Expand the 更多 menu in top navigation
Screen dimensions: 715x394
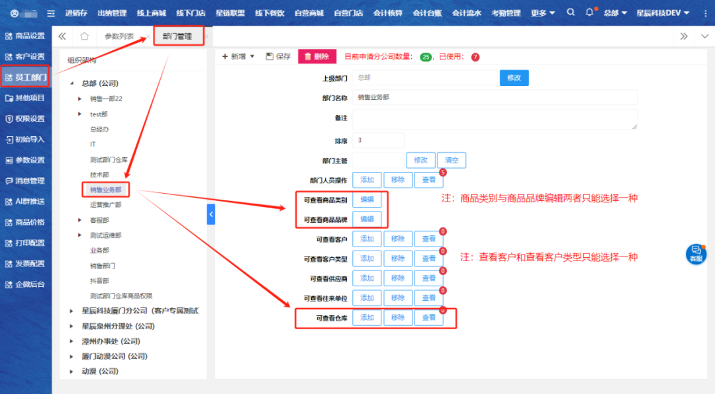(x=543, y=13)
